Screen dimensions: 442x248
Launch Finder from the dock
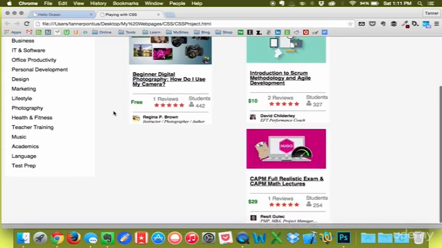tap(23, 238)
